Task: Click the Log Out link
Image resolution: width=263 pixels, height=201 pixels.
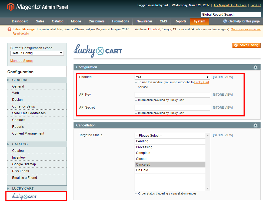Action: click(256, 5)
